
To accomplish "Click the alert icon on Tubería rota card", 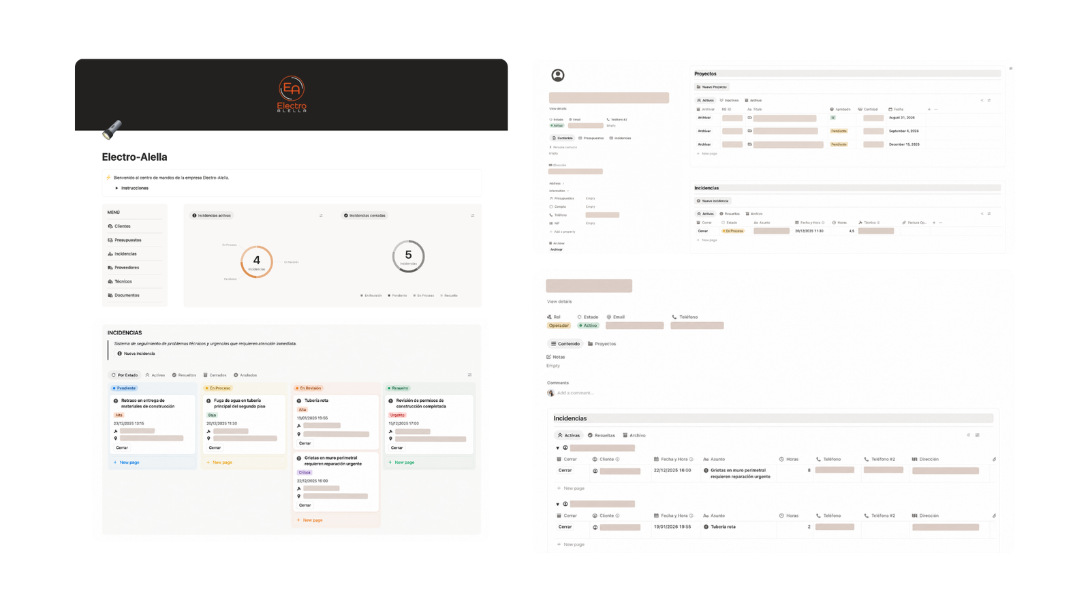I will [299, 400].
